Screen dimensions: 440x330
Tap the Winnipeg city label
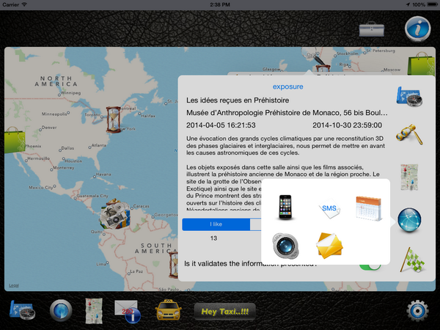click(70, 93)
